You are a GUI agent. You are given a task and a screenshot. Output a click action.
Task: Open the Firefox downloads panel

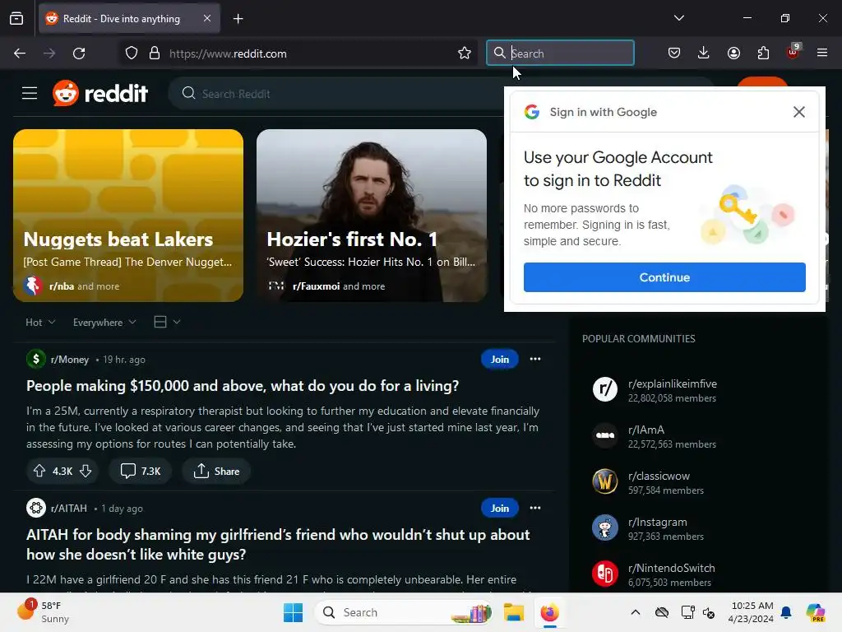click(704, 53)
